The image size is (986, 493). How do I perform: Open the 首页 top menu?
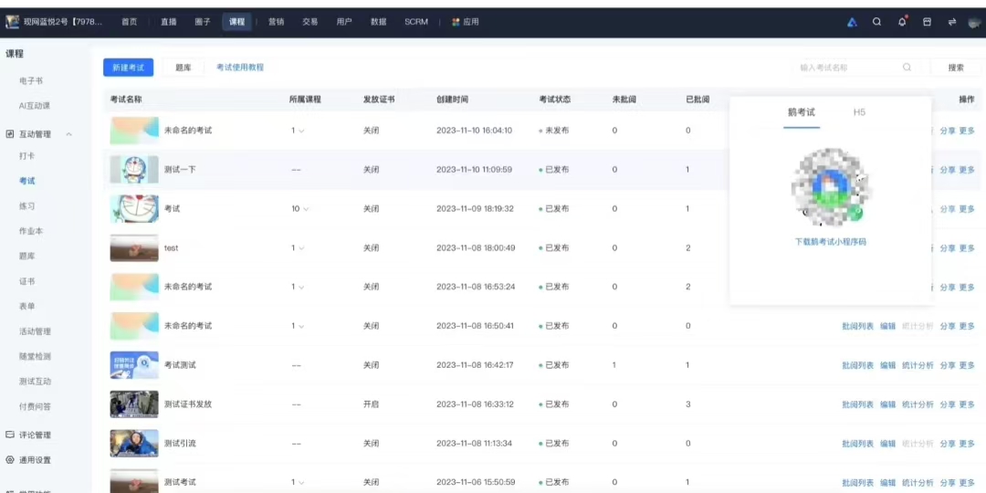129,21
